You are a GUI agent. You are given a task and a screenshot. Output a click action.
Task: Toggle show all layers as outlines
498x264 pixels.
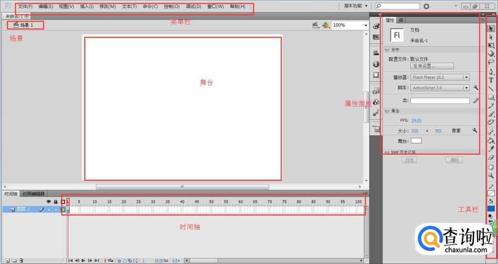pyautogui.click(x=63, y=202)
